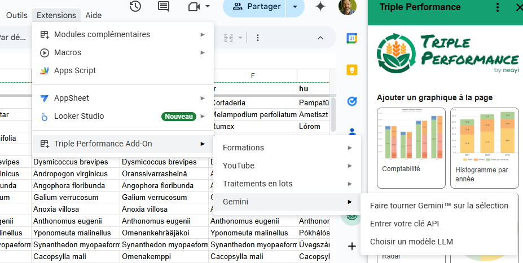Open Google Tasks side panel icon
523x263 pixels.
pyautogui.click(x=352, y=101)
